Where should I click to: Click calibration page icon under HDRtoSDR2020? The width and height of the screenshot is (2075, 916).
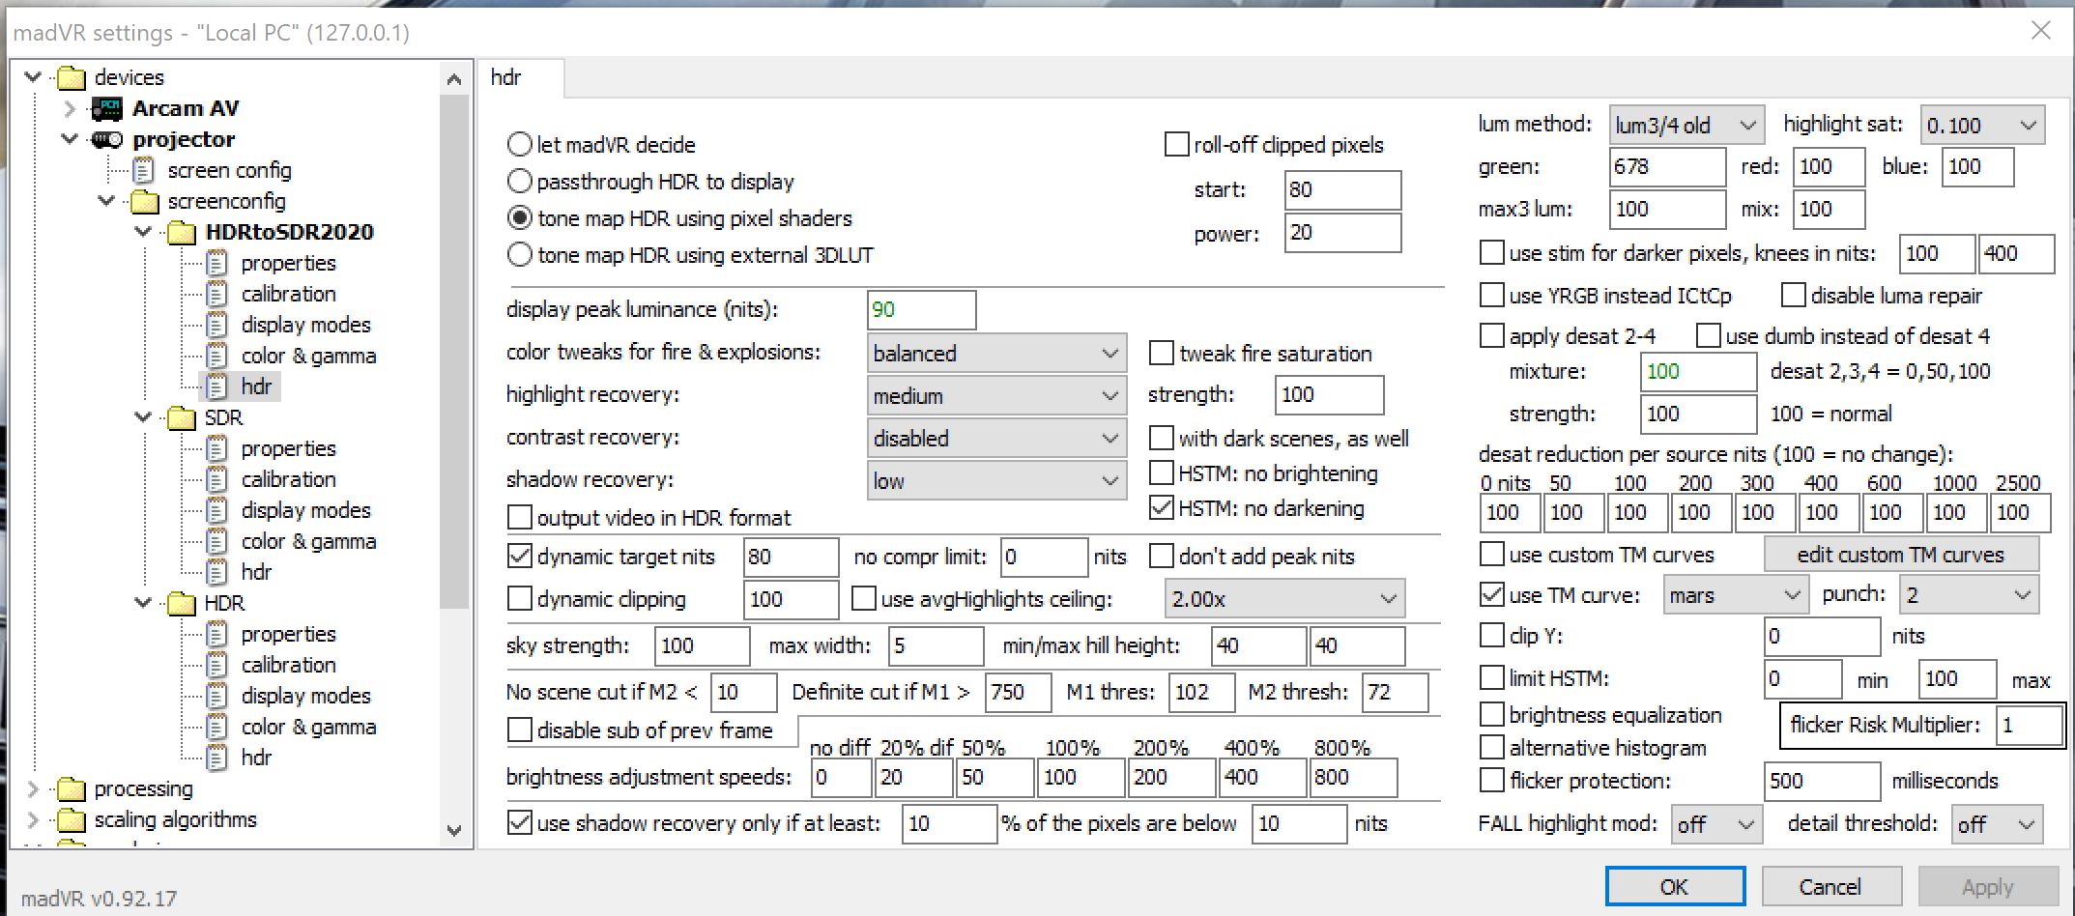point(216,294)
